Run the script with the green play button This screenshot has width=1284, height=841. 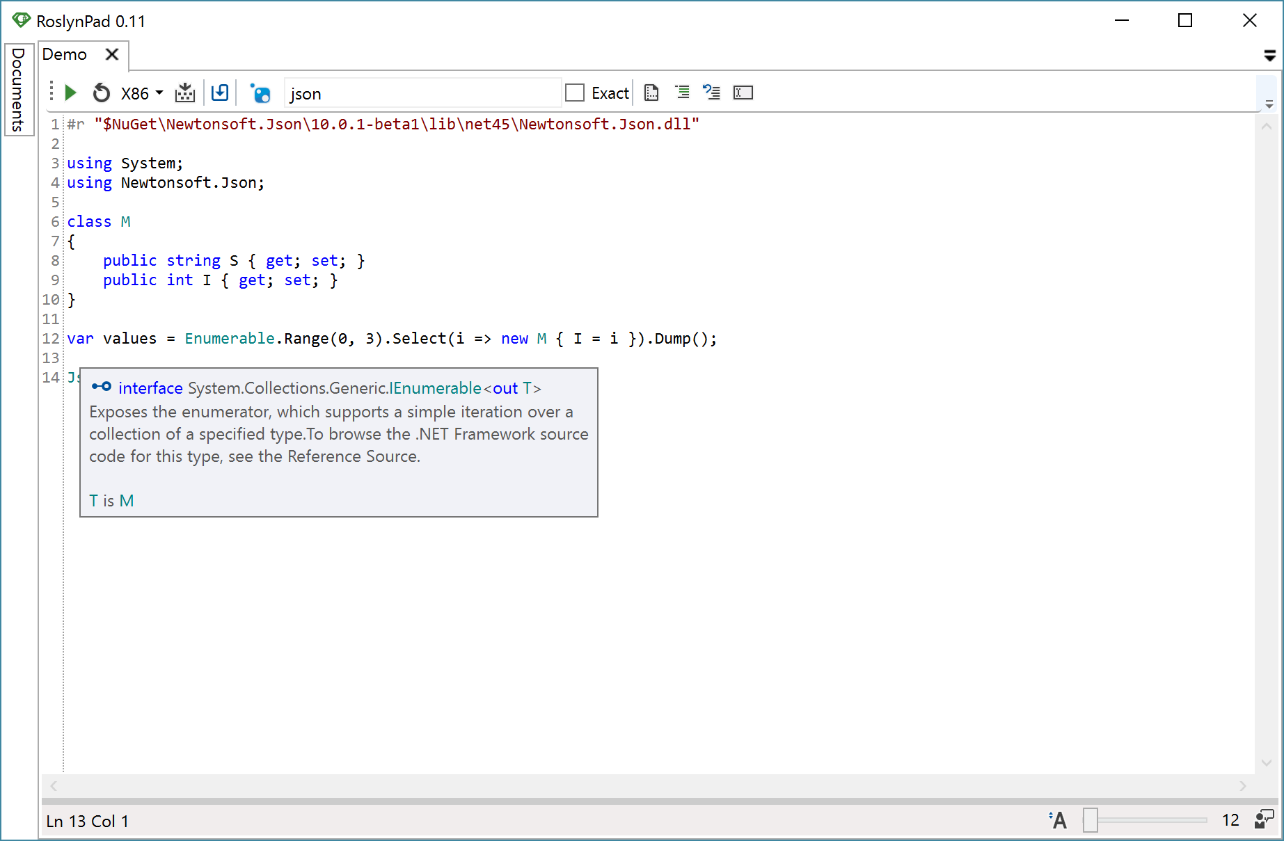coord(70,93)
